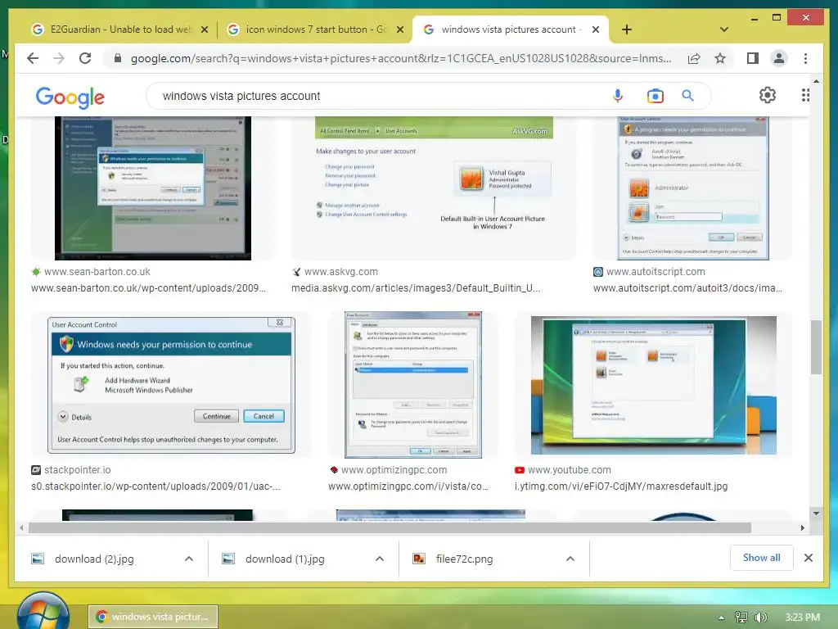This screenshot has height=629, width=838.
Task: Click the 3:23 PM taskbar clock
Action: pos(802,618)
